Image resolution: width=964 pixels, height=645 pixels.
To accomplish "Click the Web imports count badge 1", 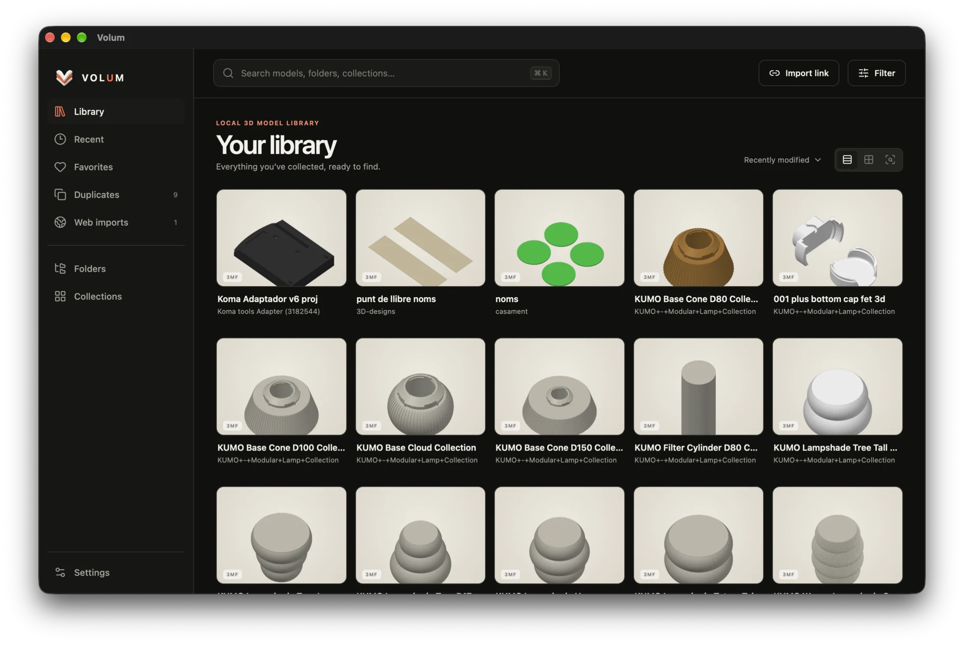I will [x=175, y=222].
